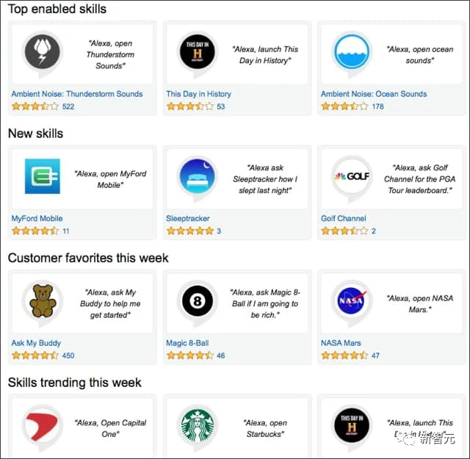
Task: Click the 522 reviews count for Thunderstorm Sounds
Action: (x=68, y=106)
